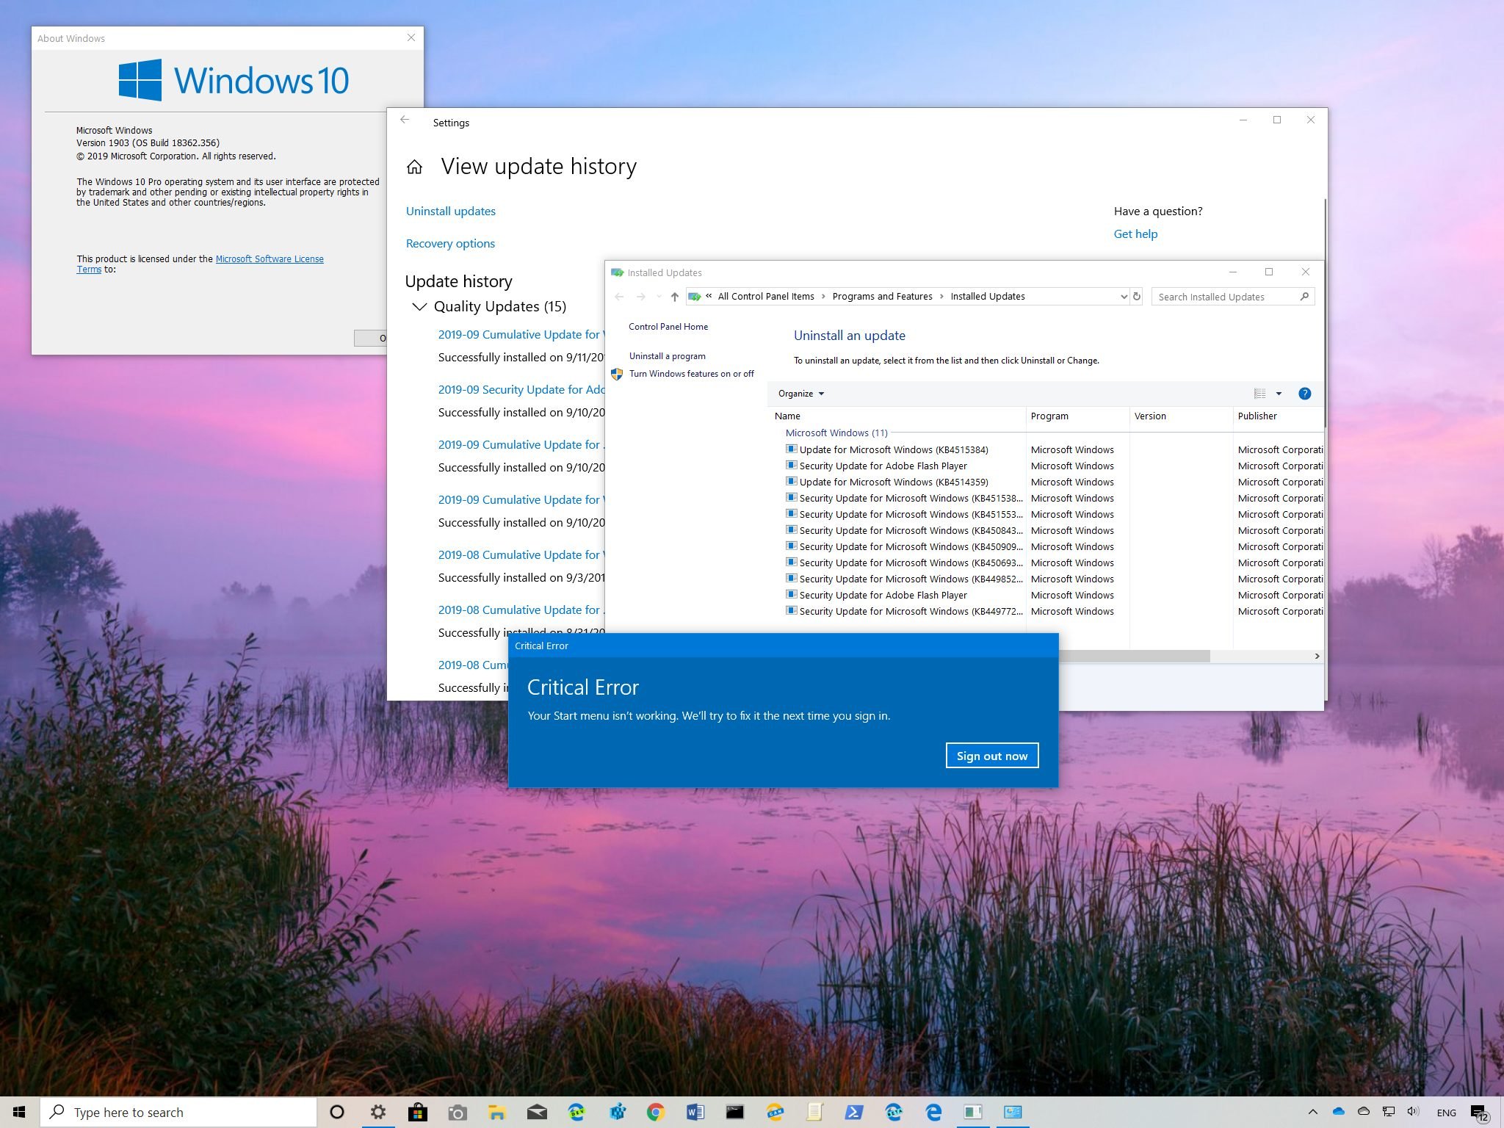Click the Cortana circle icon

click(x=337, y=1112)
